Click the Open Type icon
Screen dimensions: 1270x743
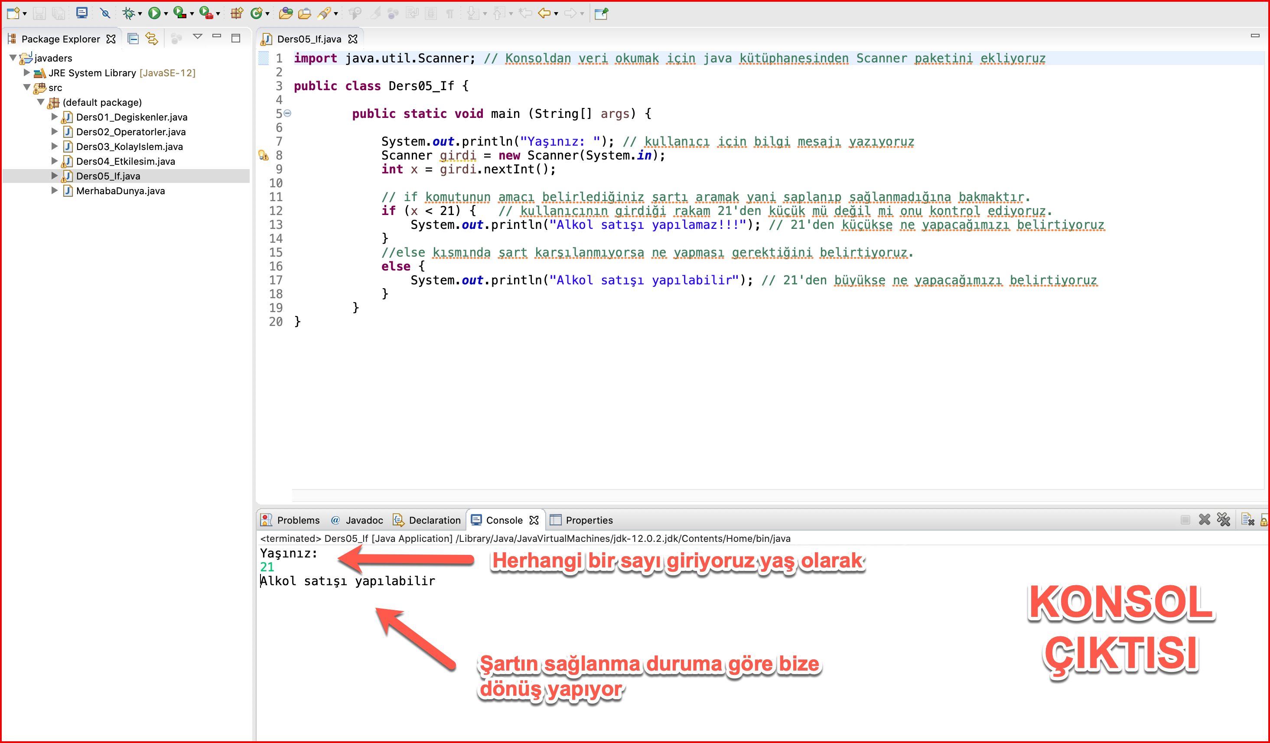[286, 13]
